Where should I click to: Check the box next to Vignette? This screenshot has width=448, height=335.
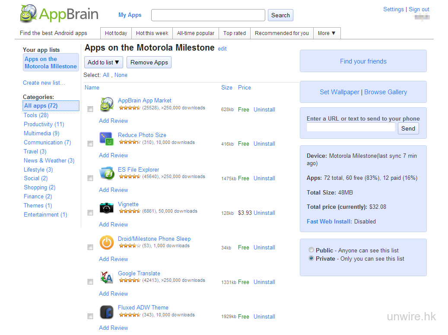tap(90, 213)
